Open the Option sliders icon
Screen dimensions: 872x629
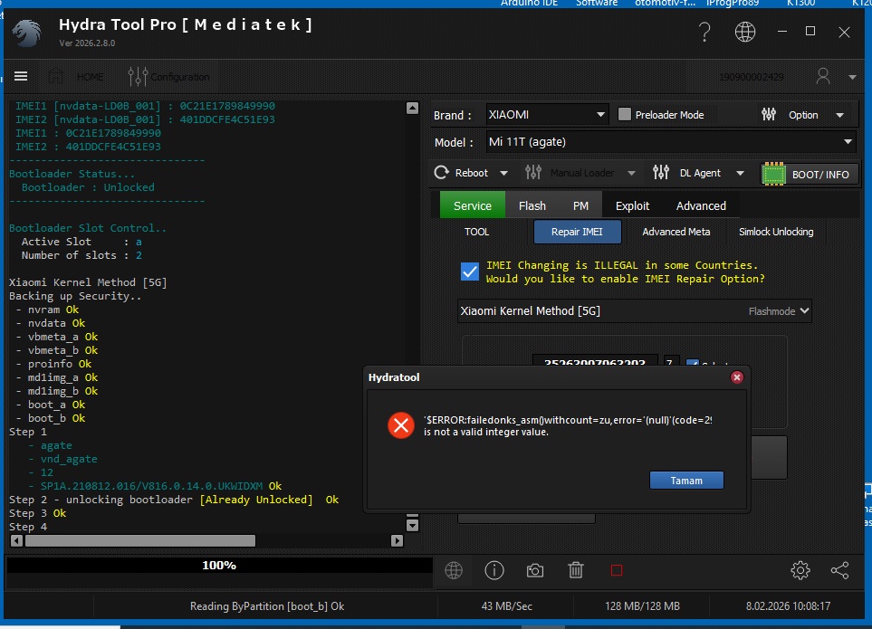tap(769, 114)
